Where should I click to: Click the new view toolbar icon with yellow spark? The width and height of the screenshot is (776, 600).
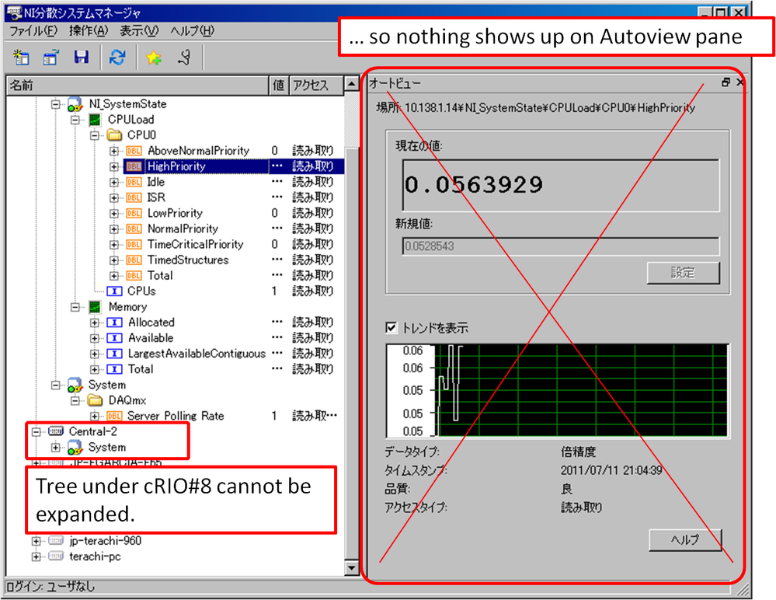(x=21, y=58)
